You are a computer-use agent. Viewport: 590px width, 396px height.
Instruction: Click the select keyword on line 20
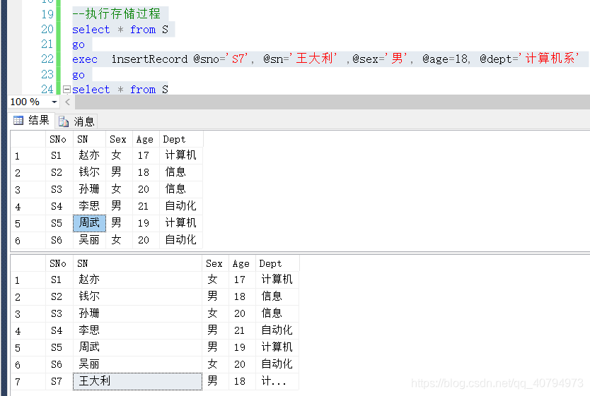[x=91, y=29]
